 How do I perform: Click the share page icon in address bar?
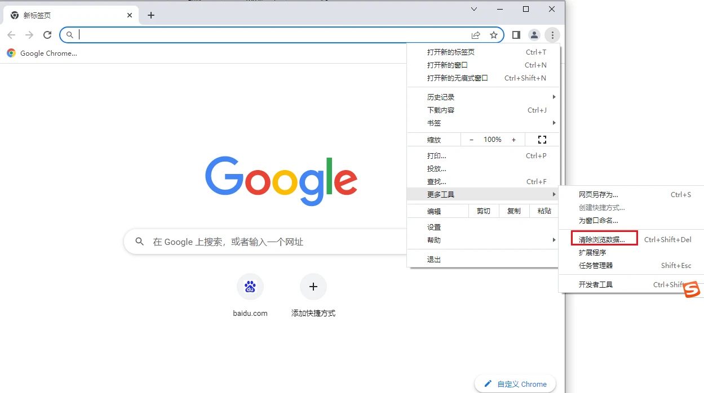tap(476, 35)
